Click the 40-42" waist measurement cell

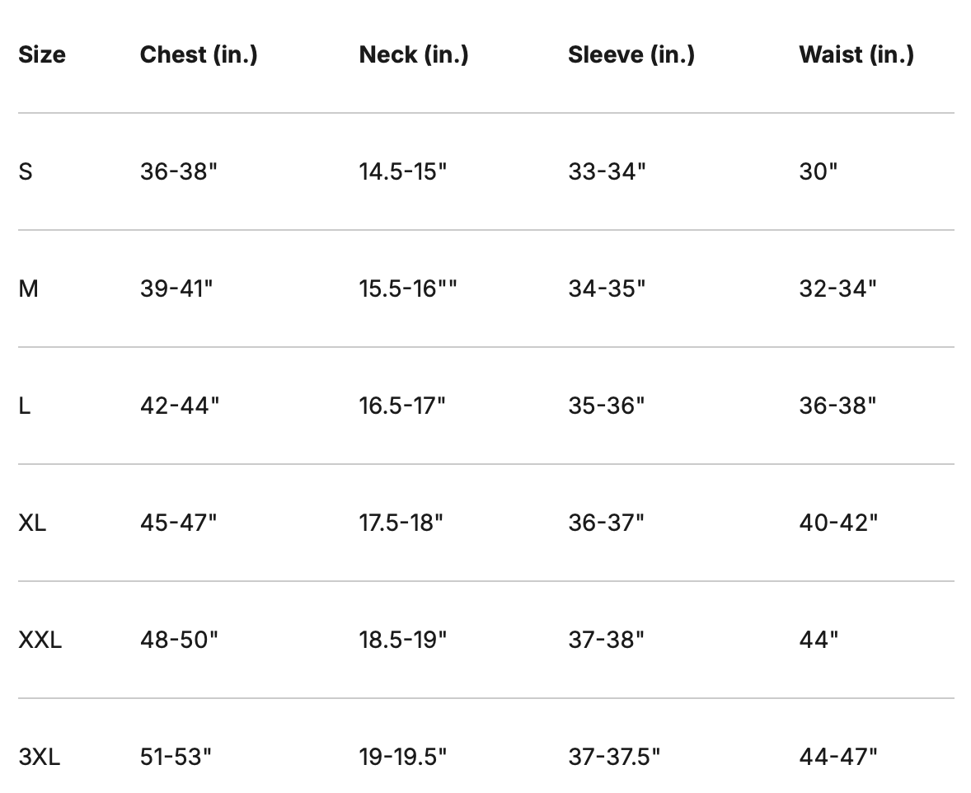click(x=838, y=523)
